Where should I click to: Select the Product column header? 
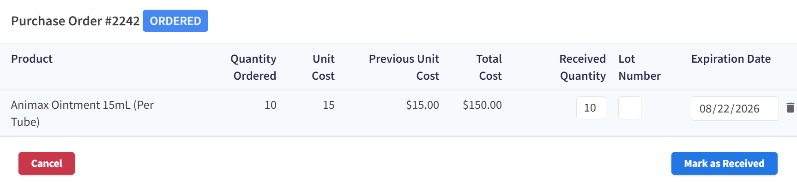(x=32, y=59)
